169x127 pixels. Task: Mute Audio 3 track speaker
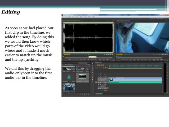coord(99,88)
